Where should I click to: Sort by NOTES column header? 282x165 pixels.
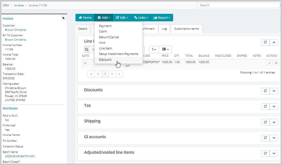click(x=257, y=56)
